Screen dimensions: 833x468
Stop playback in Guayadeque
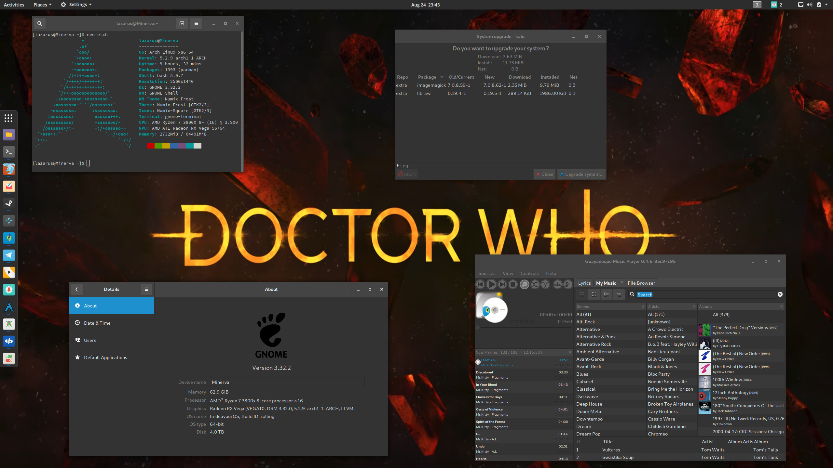point(513,284)
